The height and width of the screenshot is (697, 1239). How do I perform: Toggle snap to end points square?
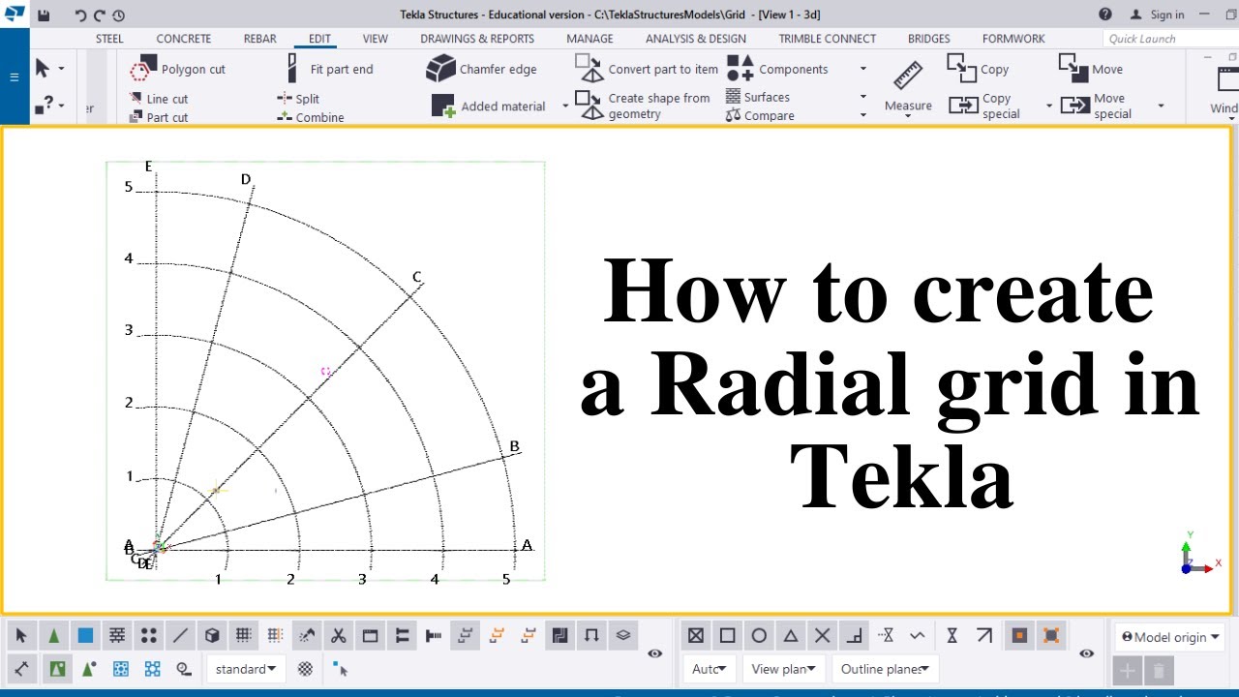point(727,636)
